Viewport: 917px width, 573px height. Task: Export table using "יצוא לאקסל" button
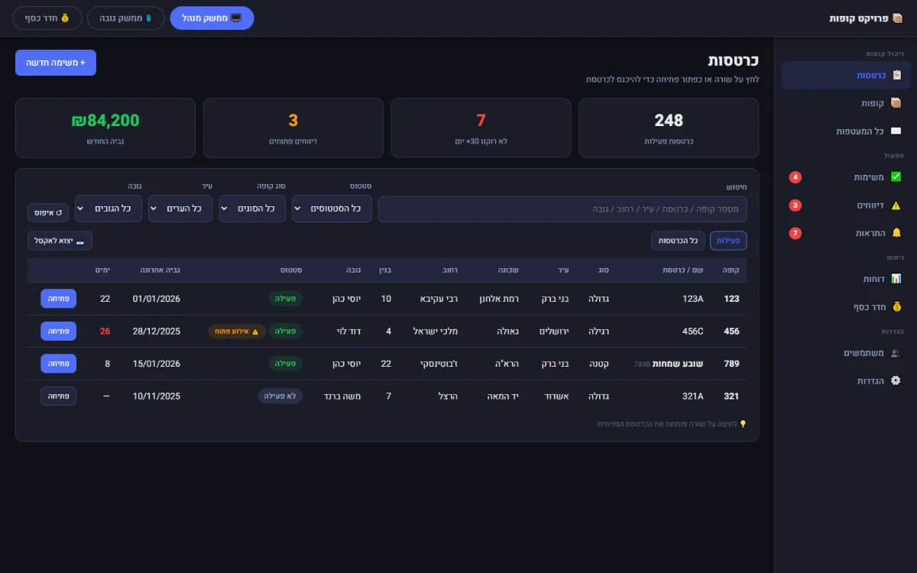60,241
